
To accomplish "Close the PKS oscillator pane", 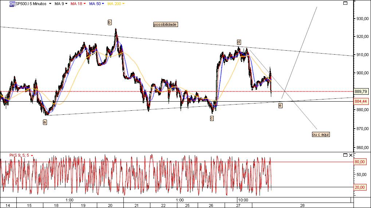I will (351, 155).
